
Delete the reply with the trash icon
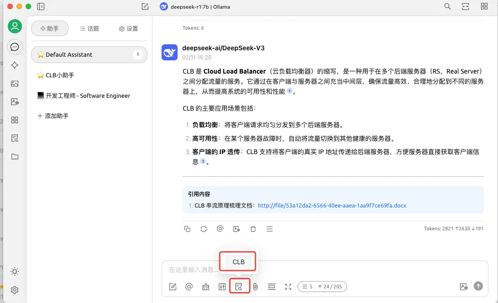coord(253,229)
